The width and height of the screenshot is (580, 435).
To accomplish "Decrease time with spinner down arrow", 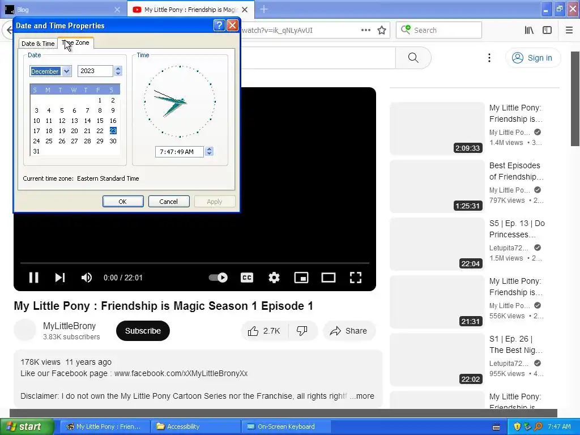I will click(x=210, y=154).
